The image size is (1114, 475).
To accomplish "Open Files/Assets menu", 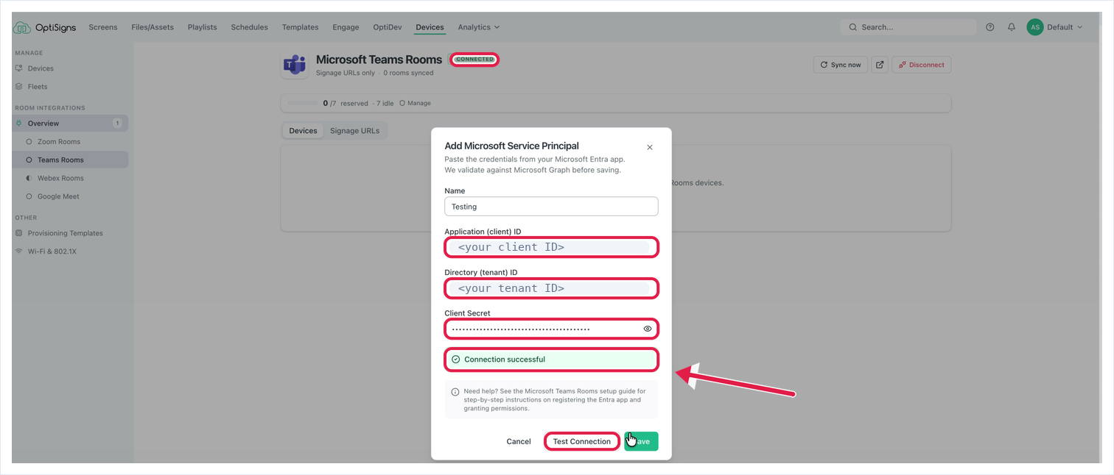I will [x=153, y=27].
